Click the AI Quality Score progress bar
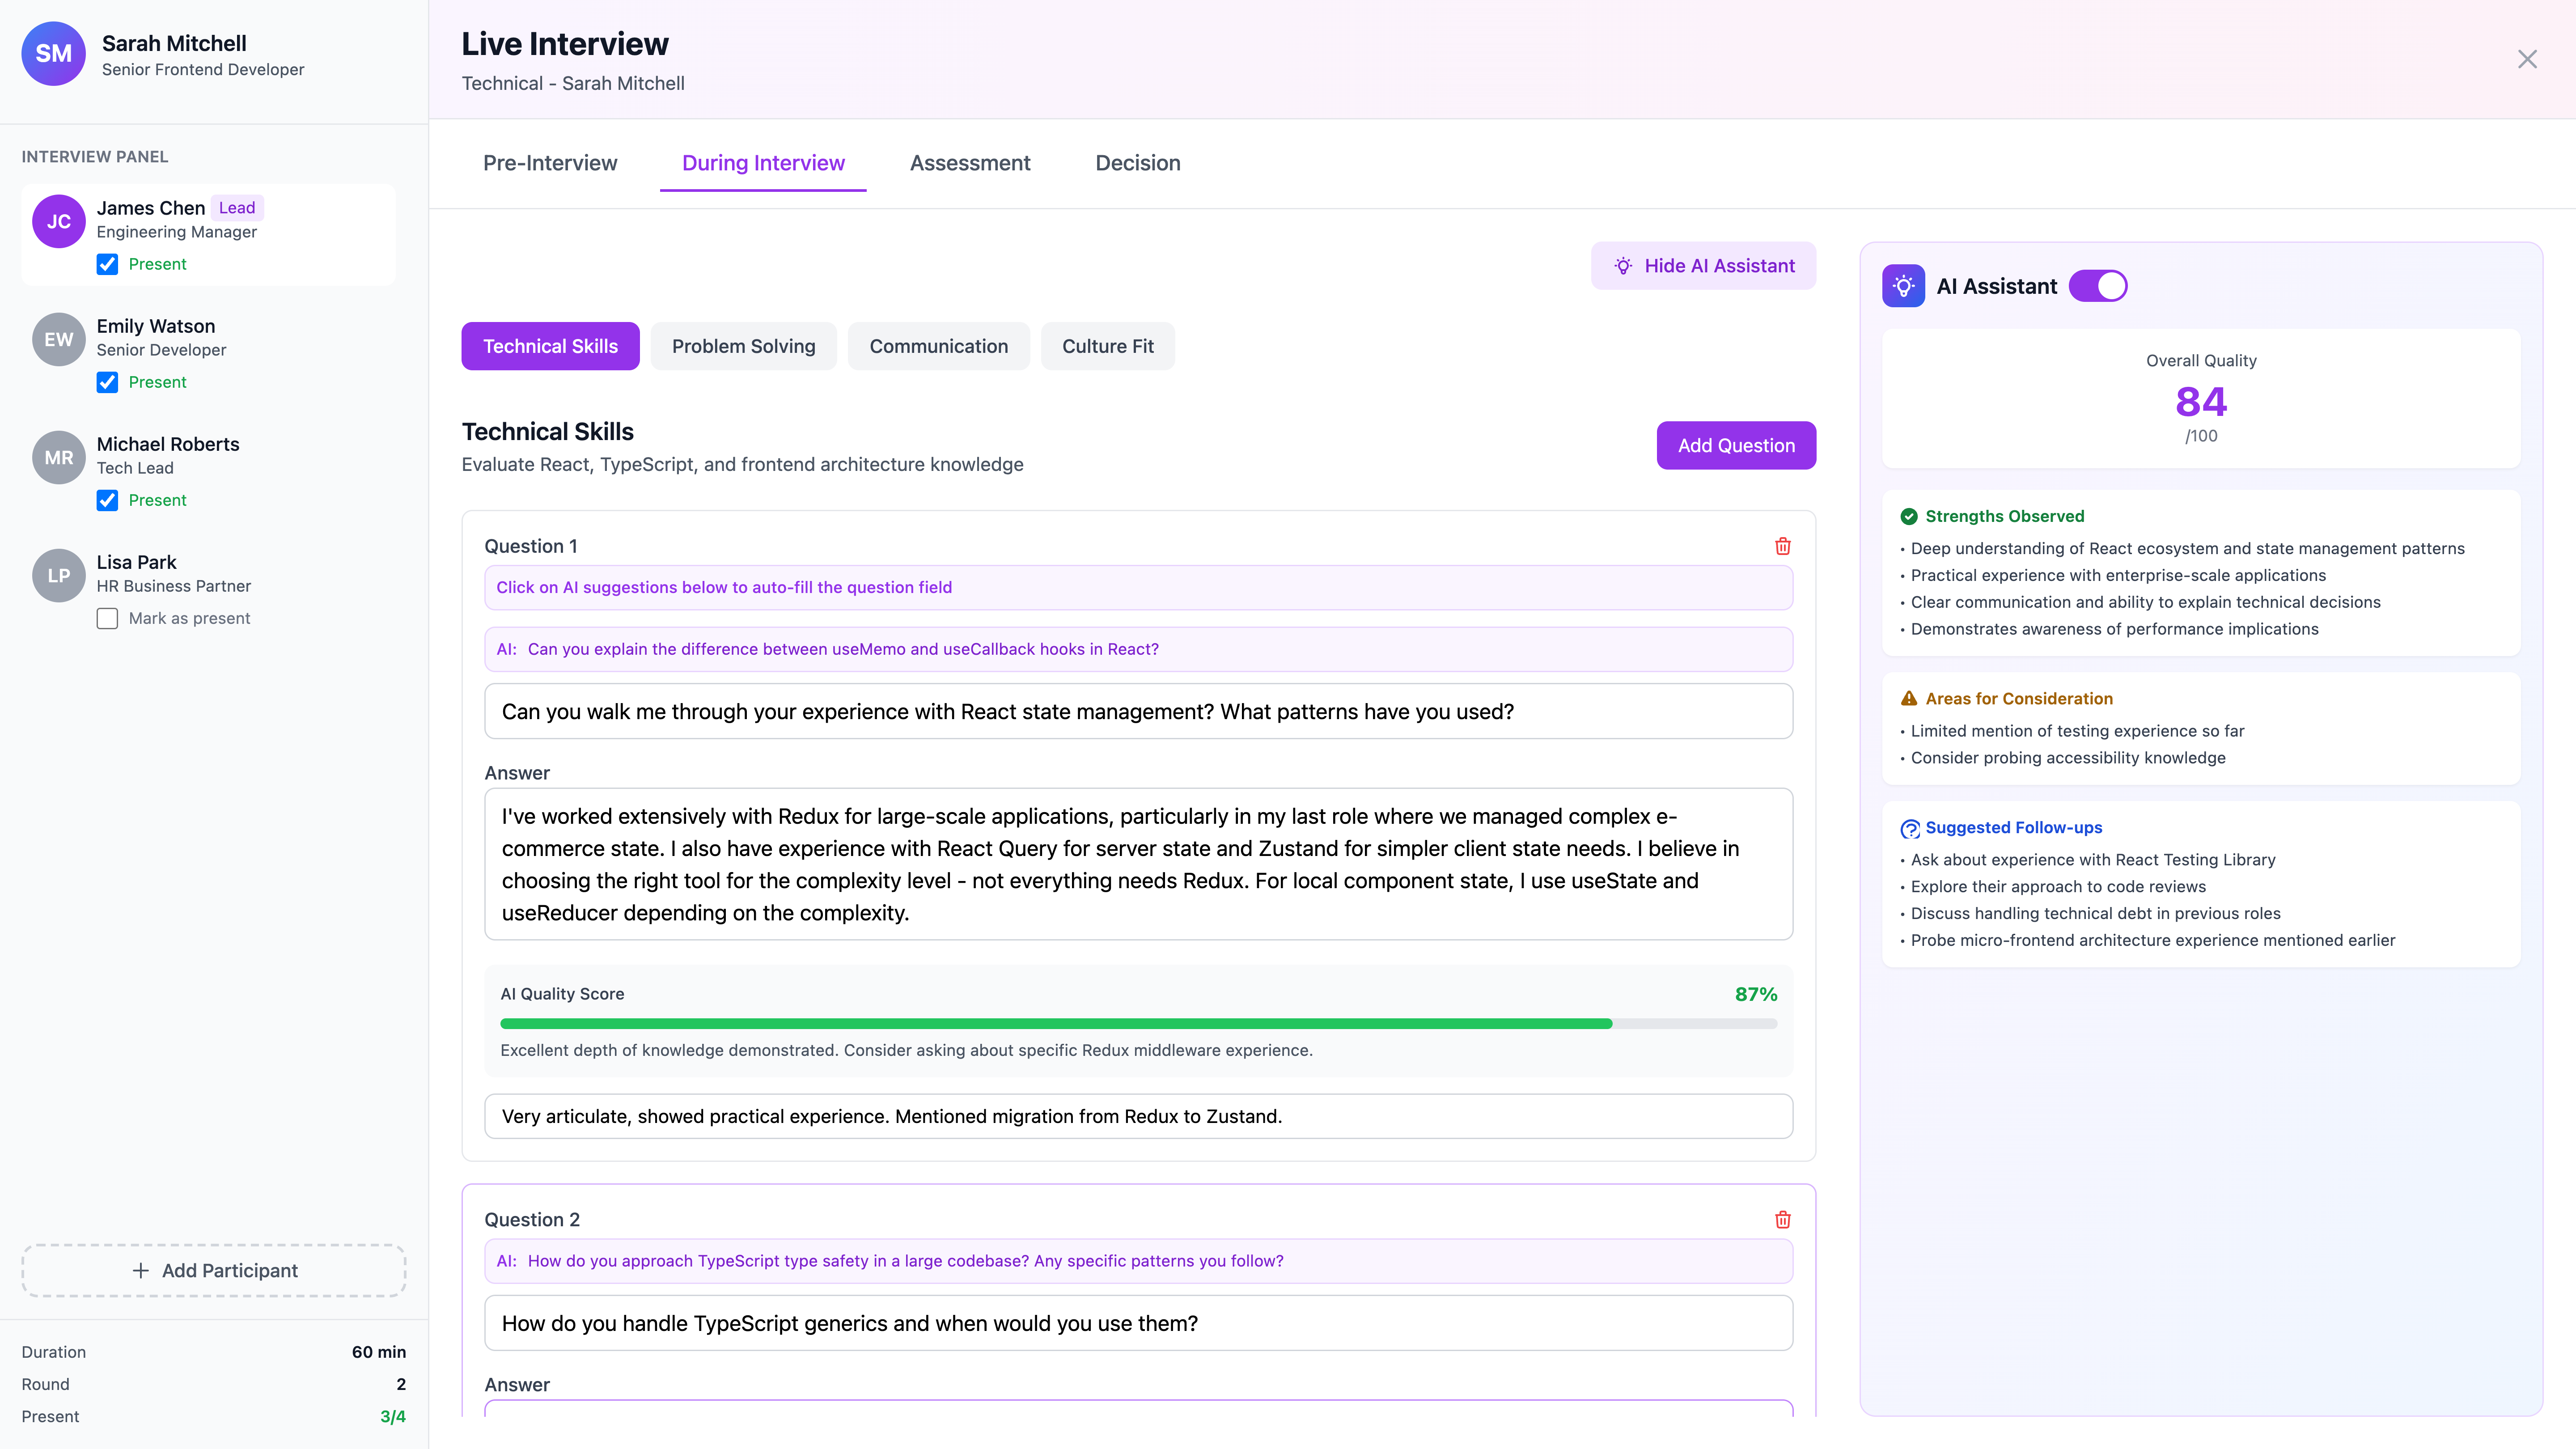Image resolution: width=2576 pixels, height=1449 pixels. [1138, 1024]
